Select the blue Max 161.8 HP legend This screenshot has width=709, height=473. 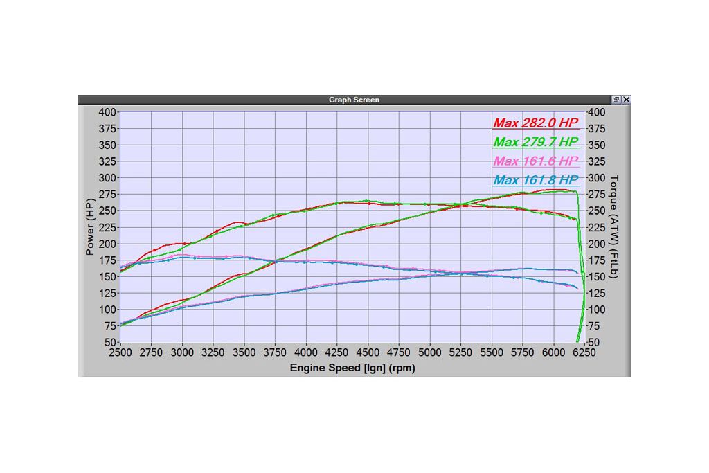pos(536,181)
